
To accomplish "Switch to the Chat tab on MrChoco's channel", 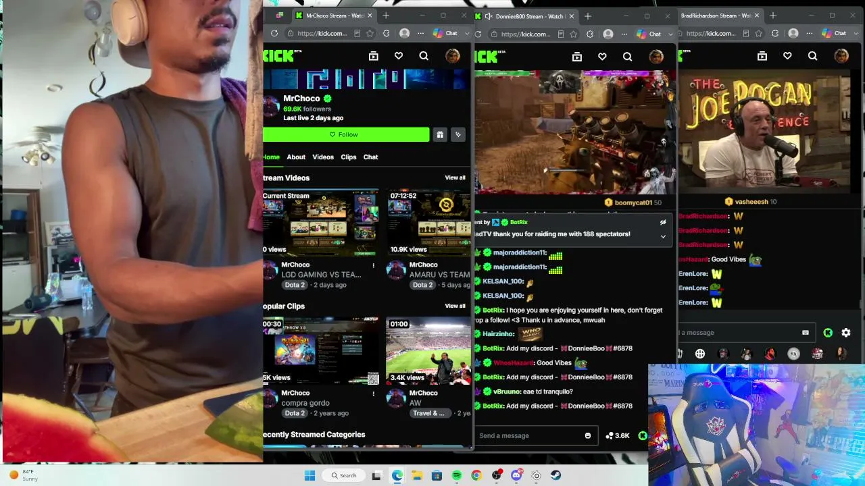I will (371, 157).
